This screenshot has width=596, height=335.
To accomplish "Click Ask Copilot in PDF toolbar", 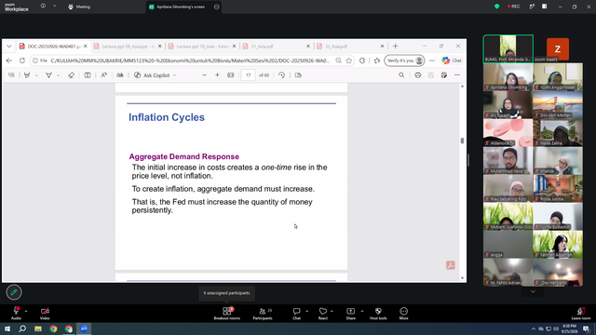I will (156, 75).
